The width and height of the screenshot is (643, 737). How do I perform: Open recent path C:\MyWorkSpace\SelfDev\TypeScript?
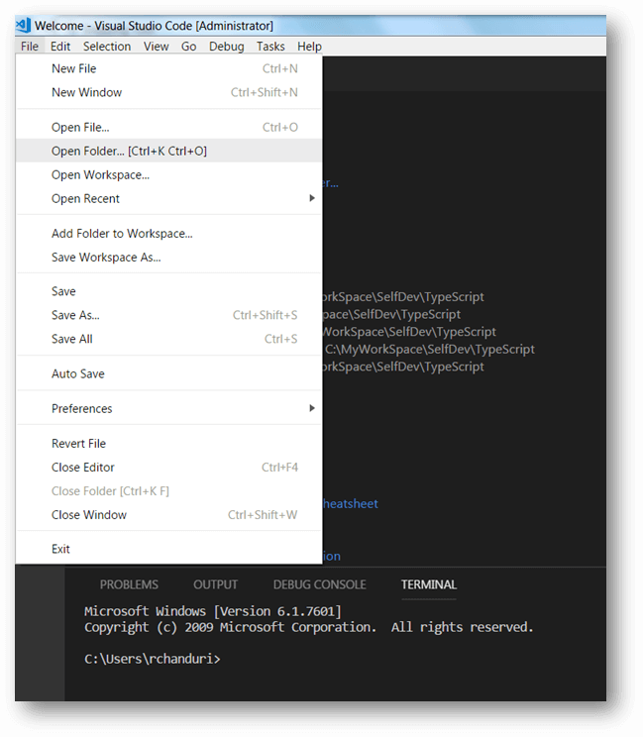(x=430, y=350)
